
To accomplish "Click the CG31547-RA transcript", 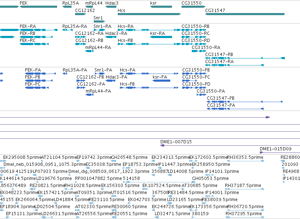I will pos(234,65).
